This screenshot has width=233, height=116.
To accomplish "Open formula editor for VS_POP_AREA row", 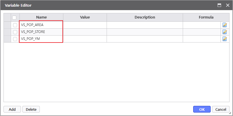I will click(x=225, y=25).
